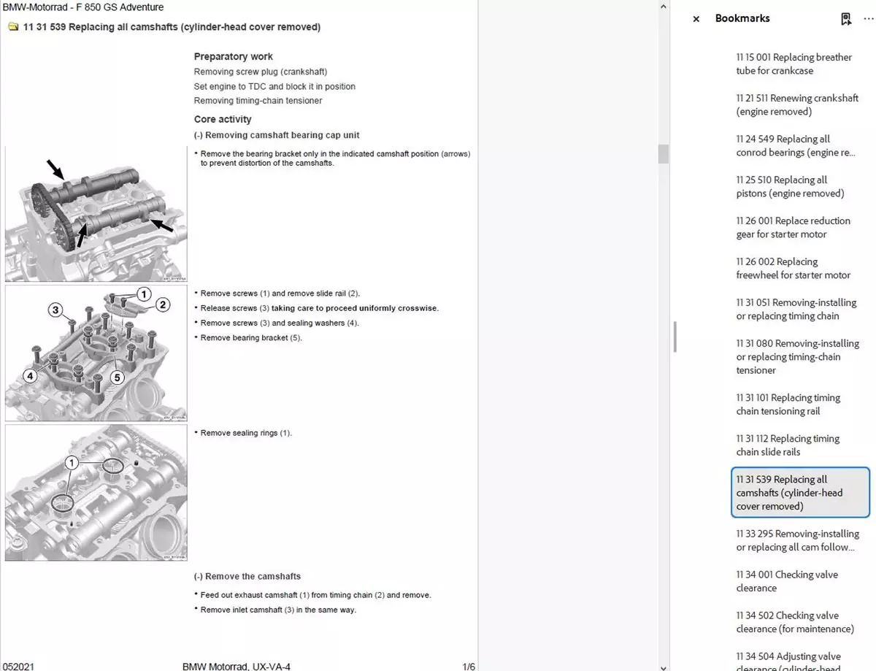
Task: Open bookmark 11 34 001 Checking valve clearance
Action: [x=787, y=581]
